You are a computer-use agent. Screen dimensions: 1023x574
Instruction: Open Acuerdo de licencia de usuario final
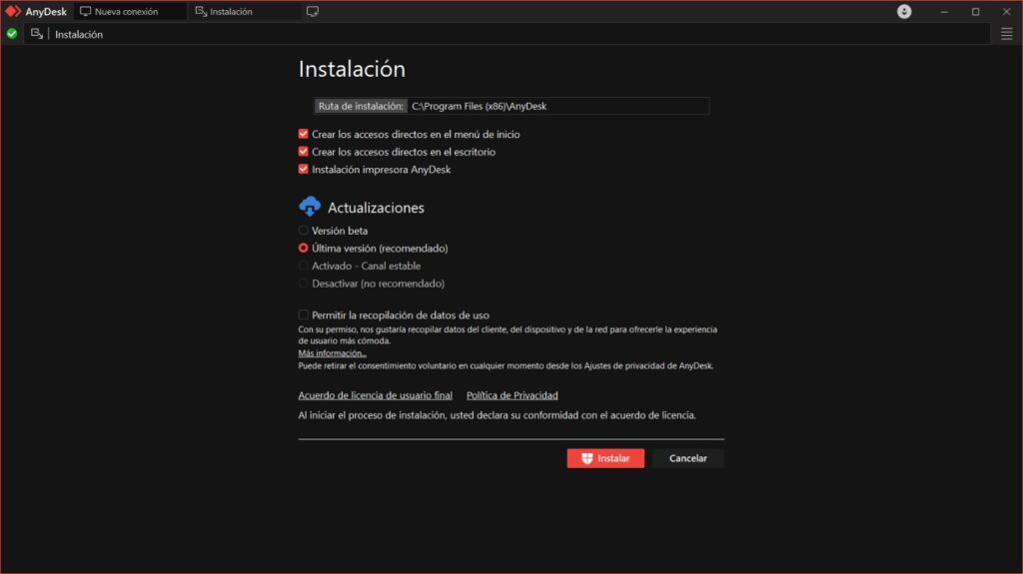[x=376, y=395]
